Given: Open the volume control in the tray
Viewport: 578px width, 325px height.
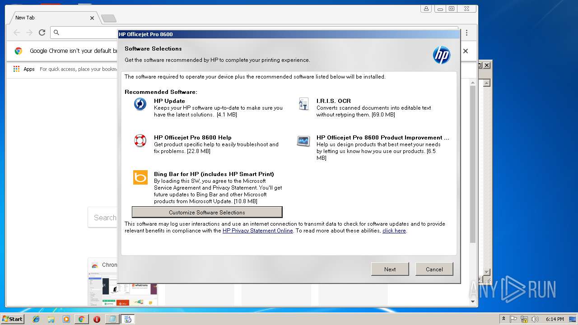Looking at the screenshot, I should [x=535, y=319].
